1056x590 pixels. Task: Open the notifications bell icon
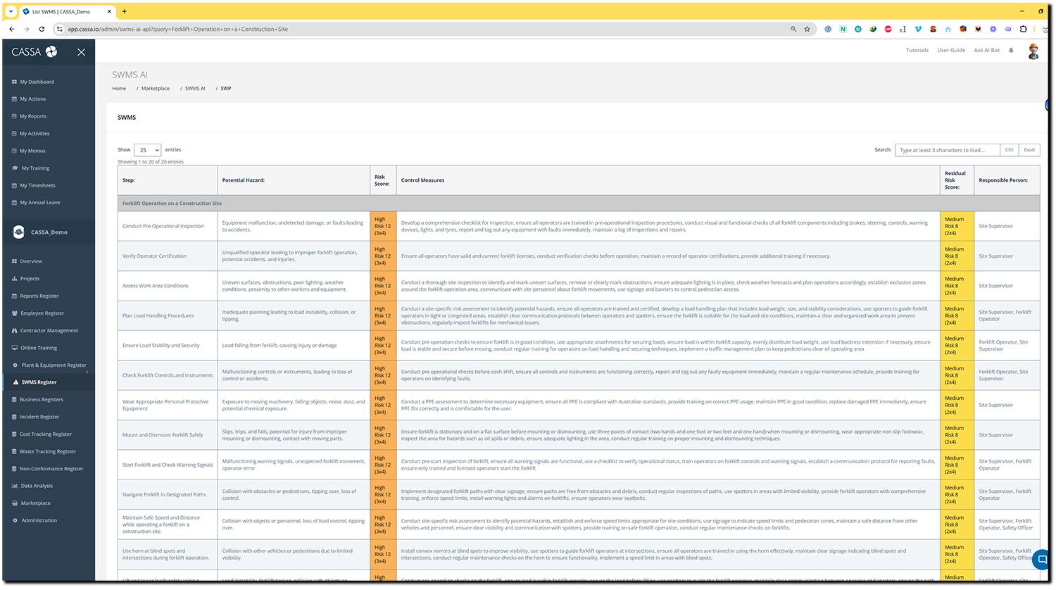[x=1011, y=50]
